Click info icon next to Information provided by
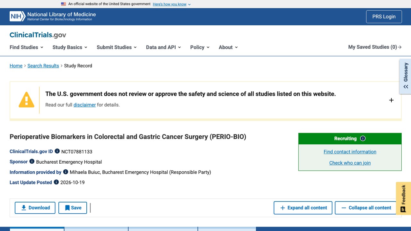Viewport: 411px width, 231px height. 66,172
